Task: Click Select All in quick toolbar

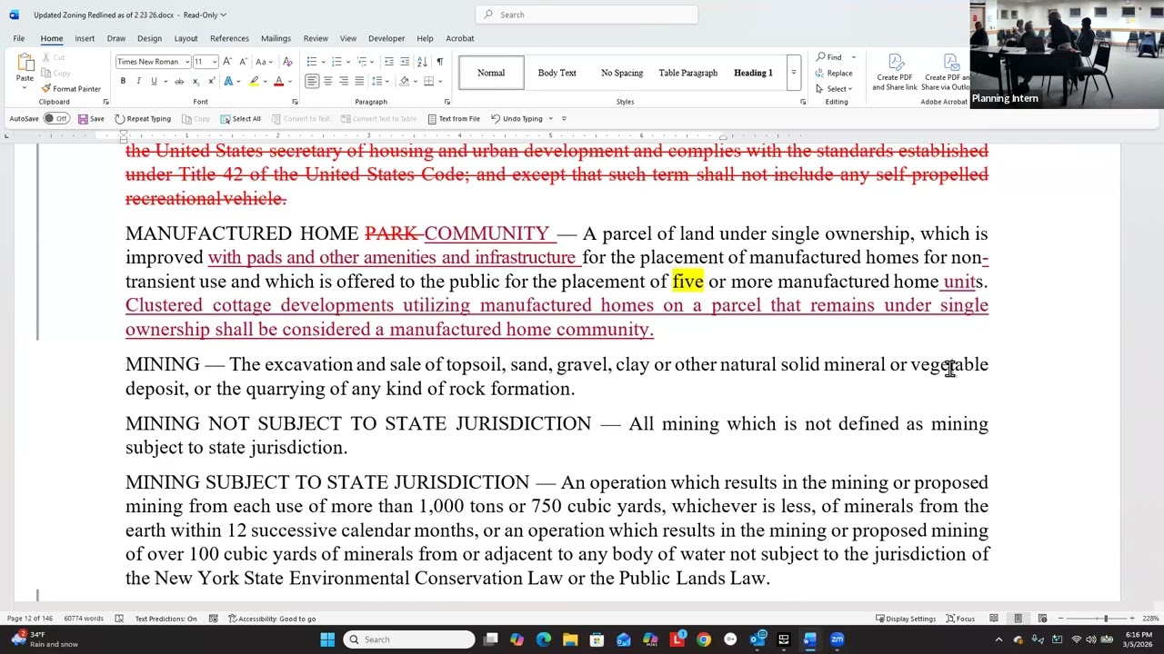Action: click(x=240, y=119)
